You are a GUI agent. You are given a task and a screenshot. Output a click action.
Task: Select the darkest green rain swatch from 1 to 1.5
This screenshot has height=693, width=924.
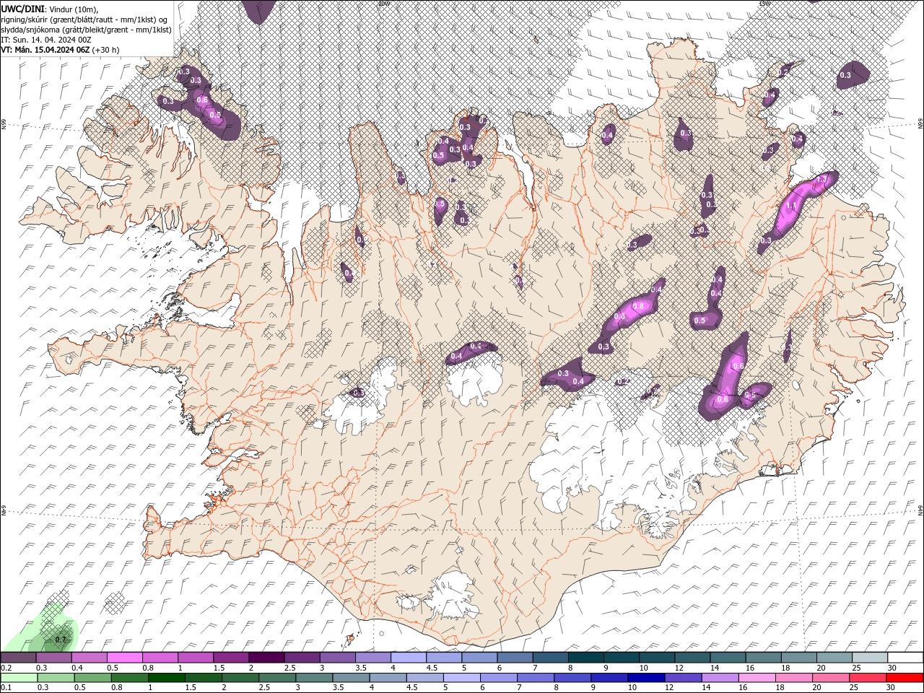click(x=166, y=678)
